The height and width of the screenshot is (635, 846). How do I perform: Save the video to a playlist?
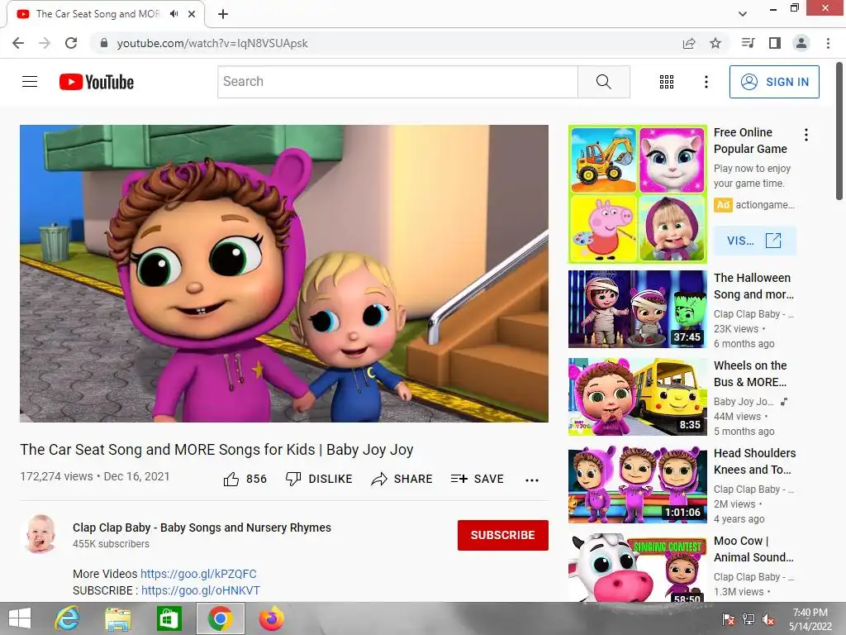tap(477, 479)
